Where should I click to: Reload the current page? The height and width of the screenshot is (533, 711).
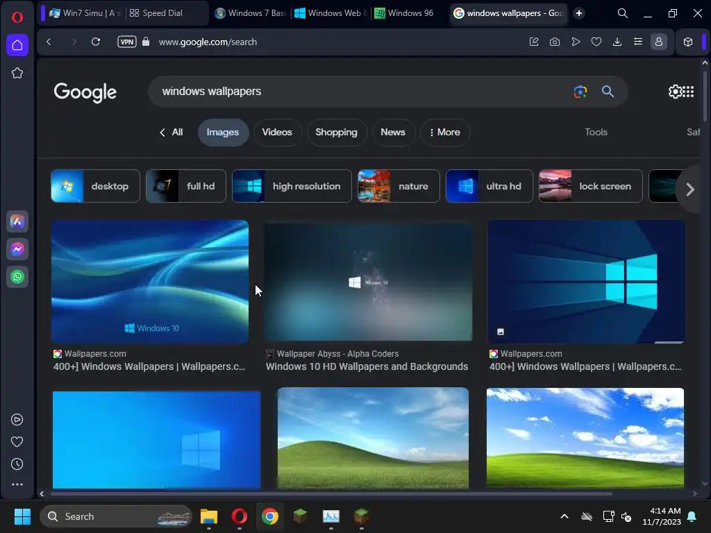tap(96, 42)
